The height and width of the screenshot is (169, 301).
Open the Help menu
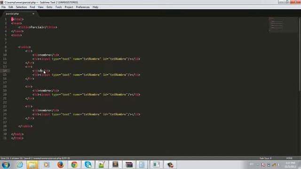click(95, 7)
